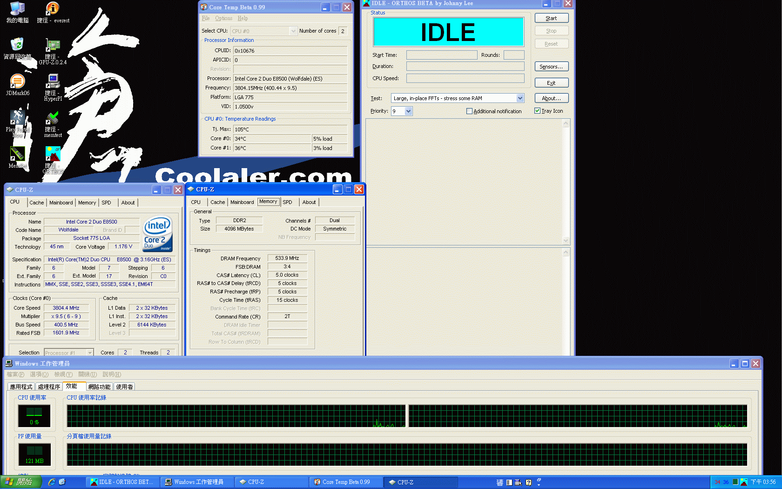Screen dimensions: 782x489
Task: Open the CPU-Z processor Selection dropdown
Action: coord(90,353)
